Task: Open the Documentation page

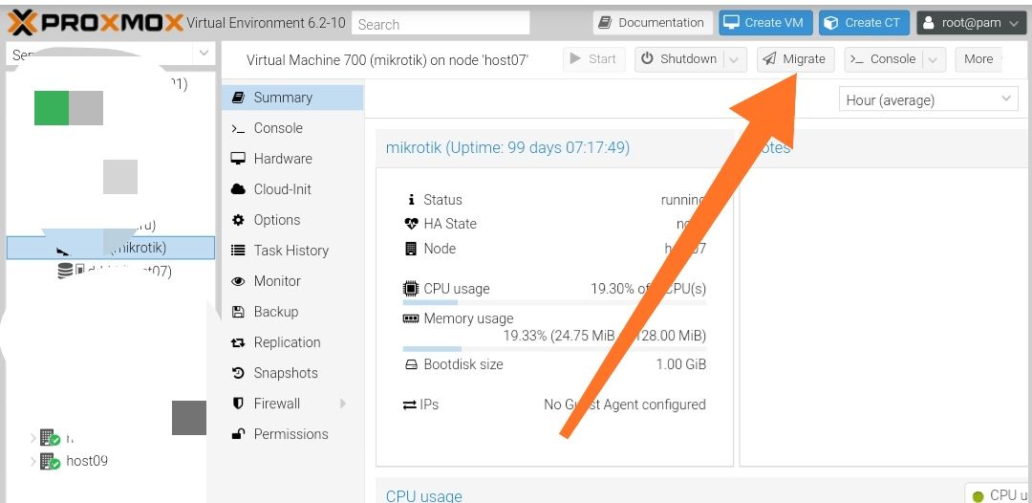Action: coord(653,22)
